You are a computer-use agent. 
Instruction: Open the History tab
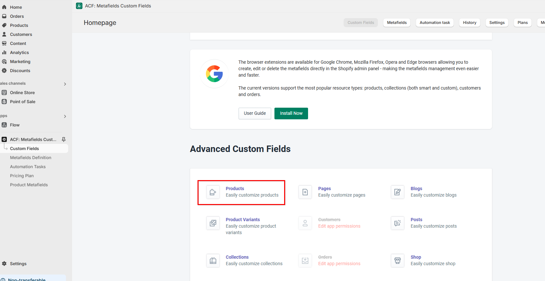(470, 23)
